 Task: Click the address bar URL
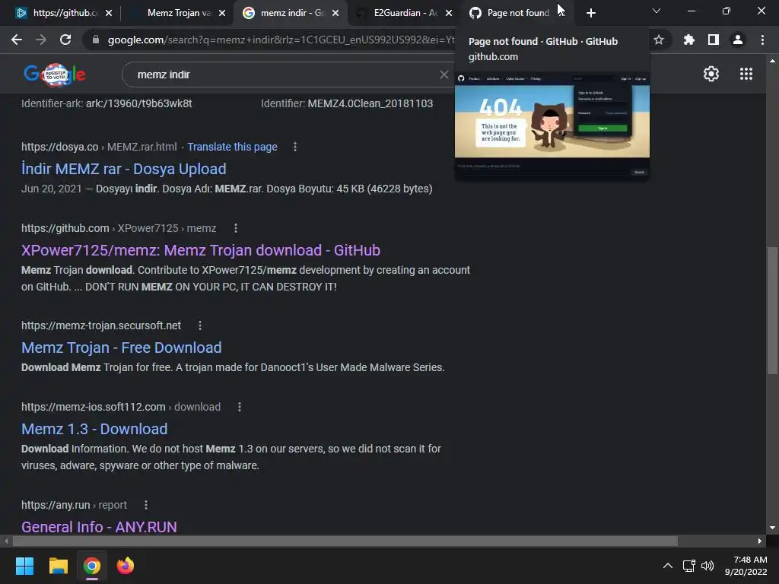tap(281, 40)
